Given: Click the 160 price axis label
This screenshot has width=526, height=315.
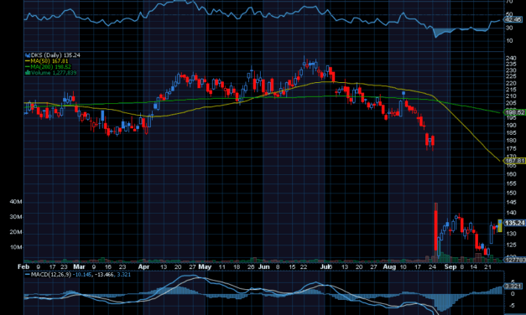Looking at the screenshot, I should pyautogui.click(x=511, y=174).
